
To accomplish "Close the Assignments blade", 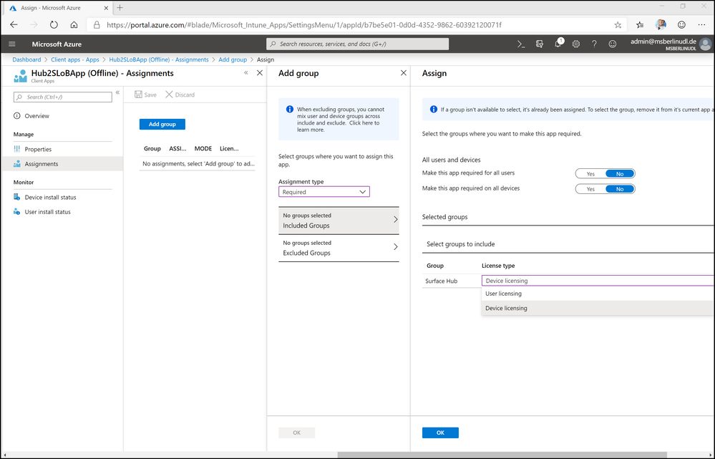I will click(260, 73).
